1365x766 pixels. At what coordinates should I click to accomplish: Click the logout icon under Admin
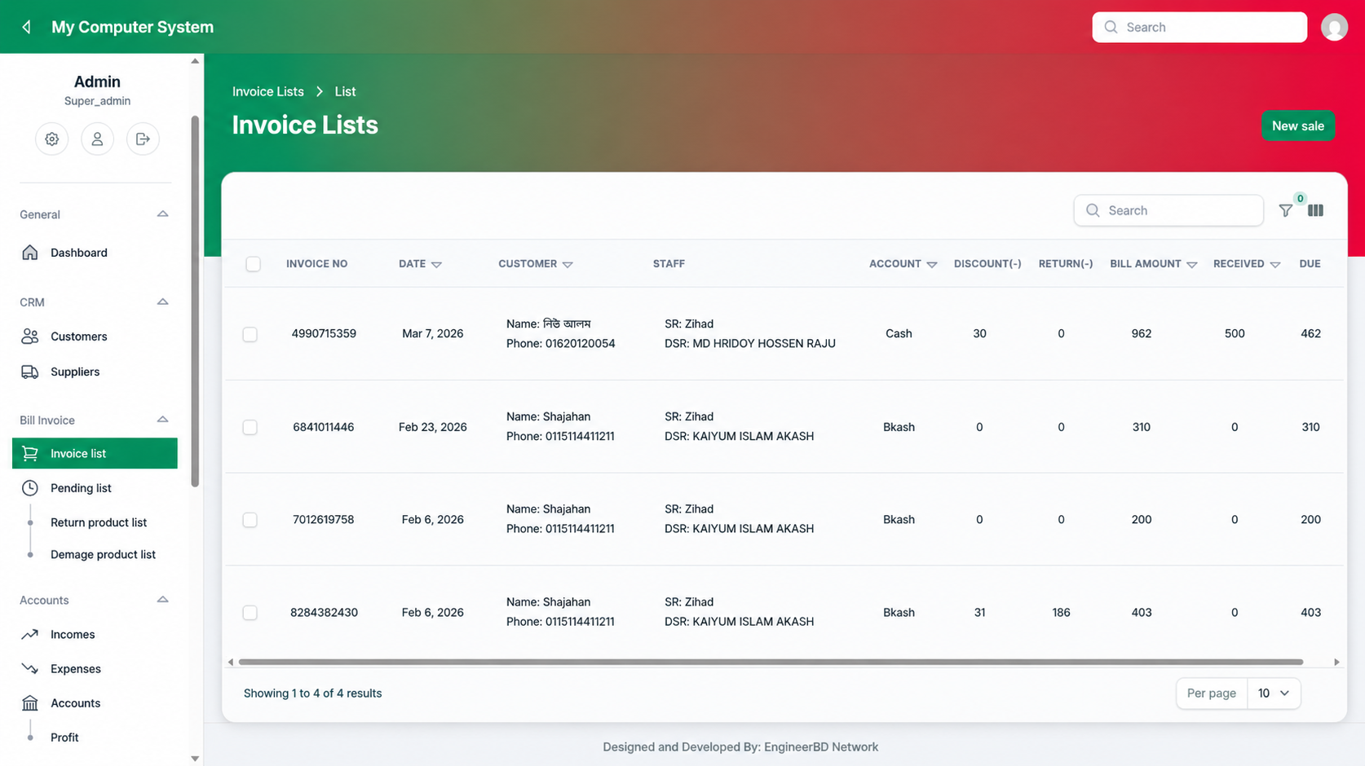[143, 139]
